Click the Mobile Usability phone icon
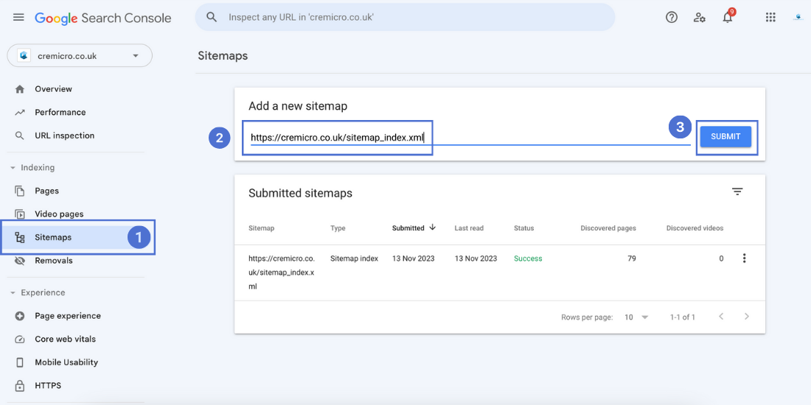The height and width of the screenshot is (405, 811). 20,362
